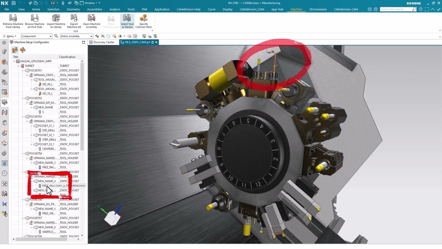Select the OD_55_L tool row
Screen dimensions: 442x249
[47, 93]
